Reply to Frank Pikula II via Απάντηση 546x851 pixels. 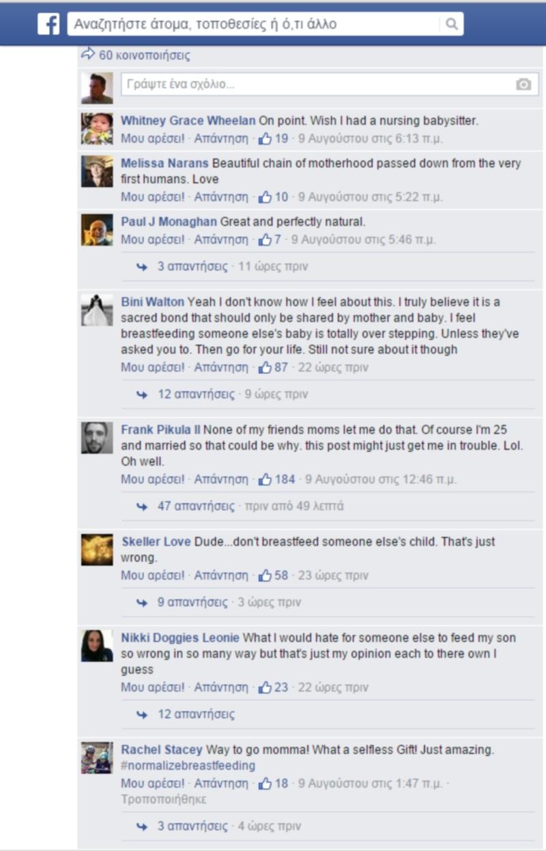pos(221,479)
